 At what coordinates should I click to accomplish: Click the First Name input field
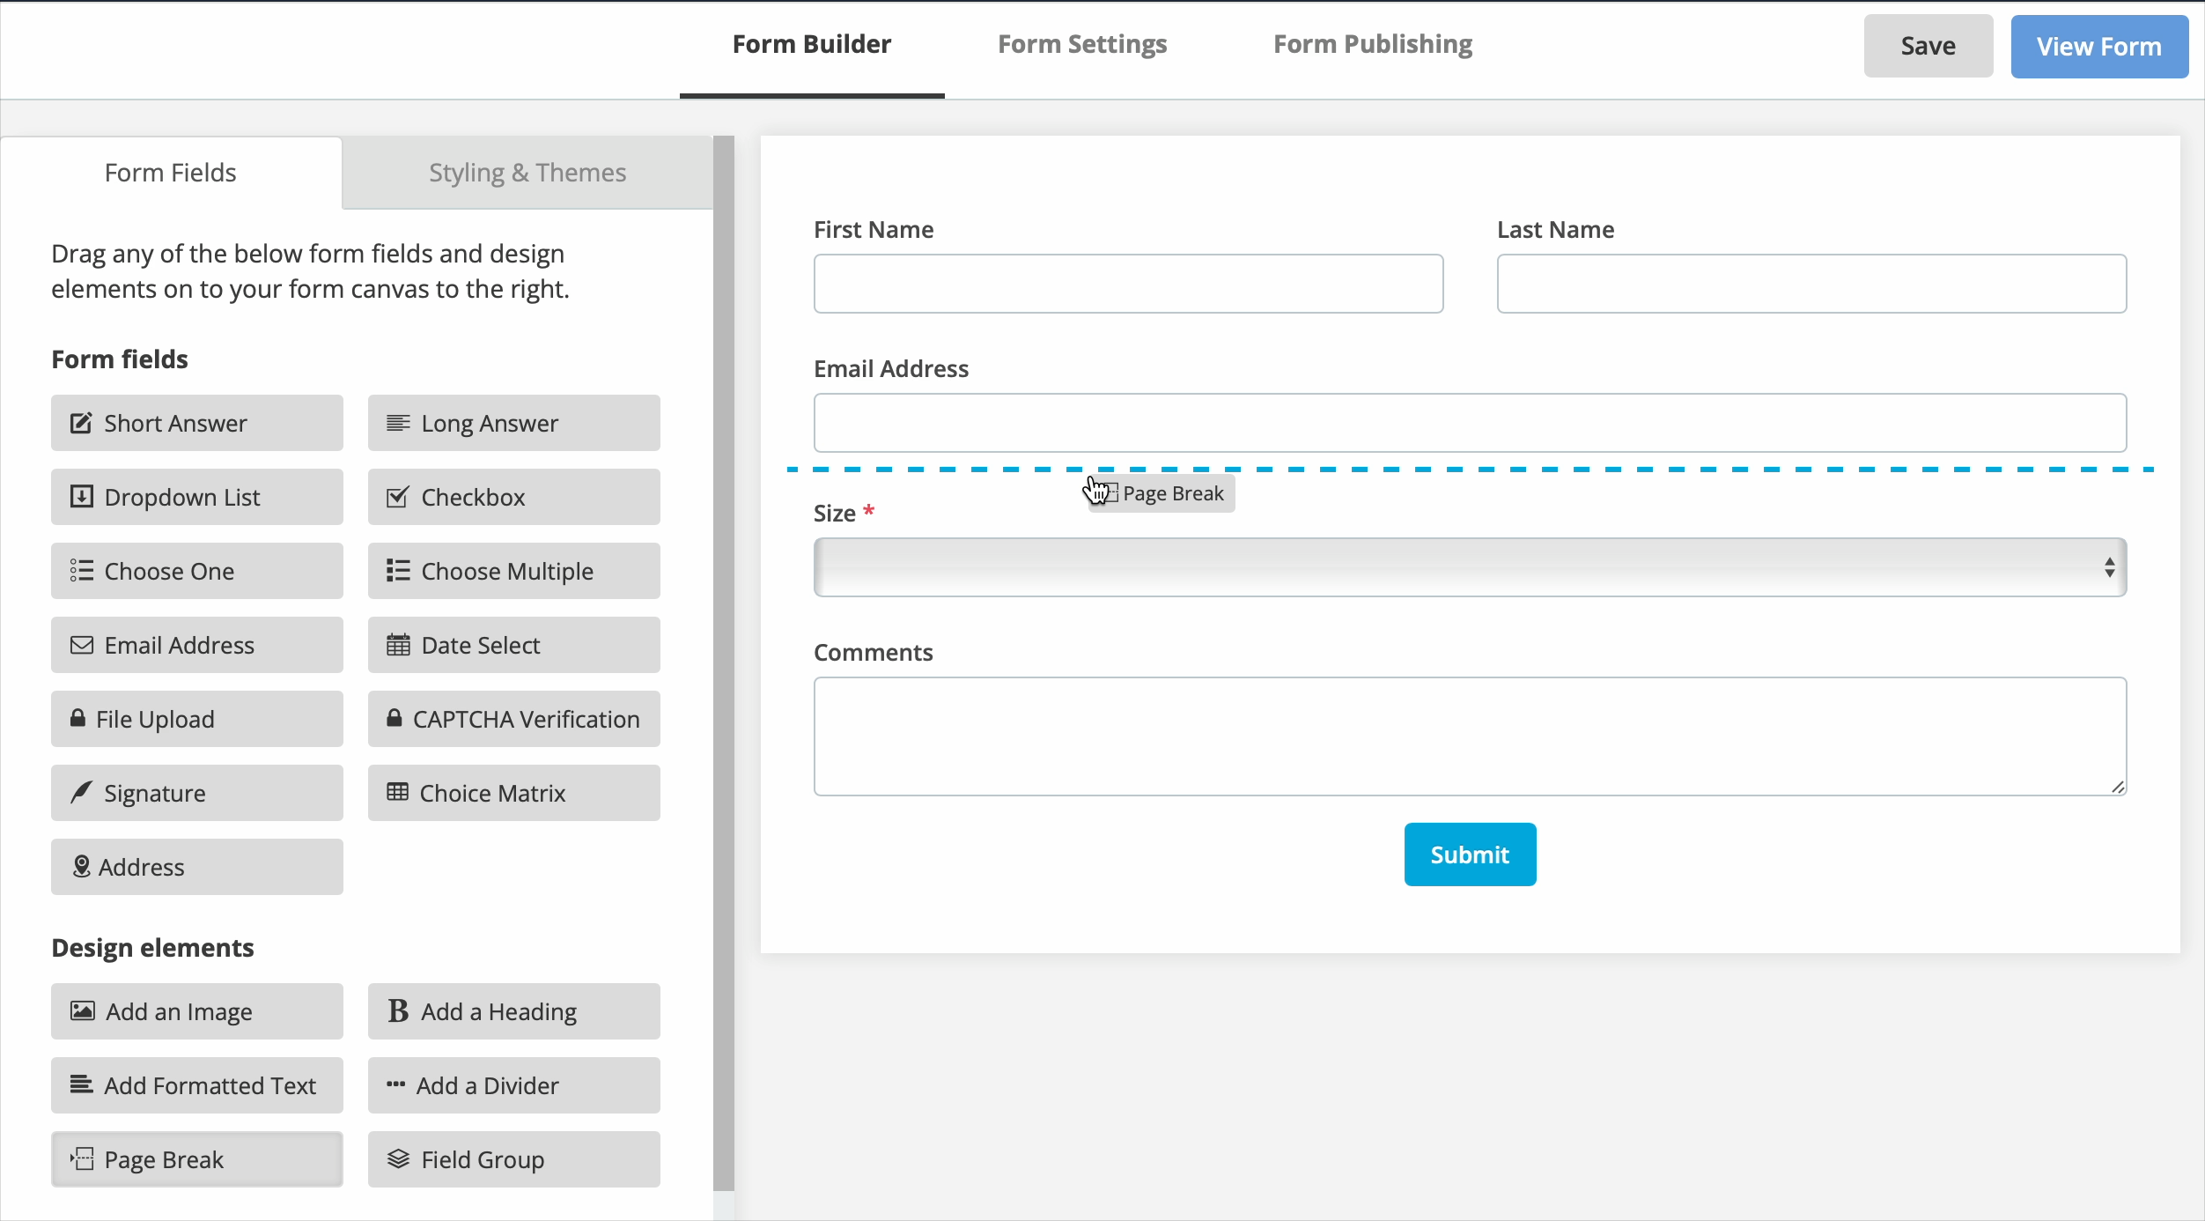click(1128, 284)
